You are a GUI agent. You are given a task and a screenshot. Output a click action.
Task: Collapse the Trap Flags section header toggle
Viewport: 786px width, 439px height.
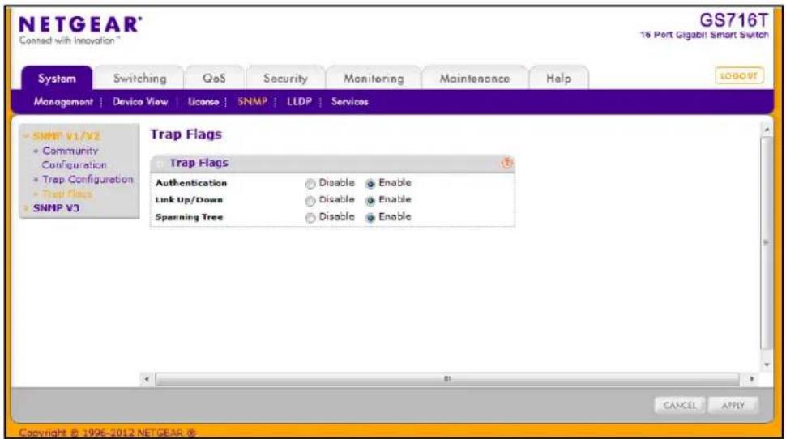tap(160, 164)
